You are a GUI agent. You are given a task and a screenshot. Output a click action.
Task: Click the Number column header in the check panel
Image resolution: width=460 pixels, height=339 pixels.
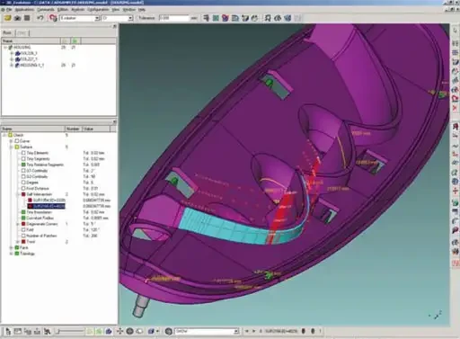point(73,129)
